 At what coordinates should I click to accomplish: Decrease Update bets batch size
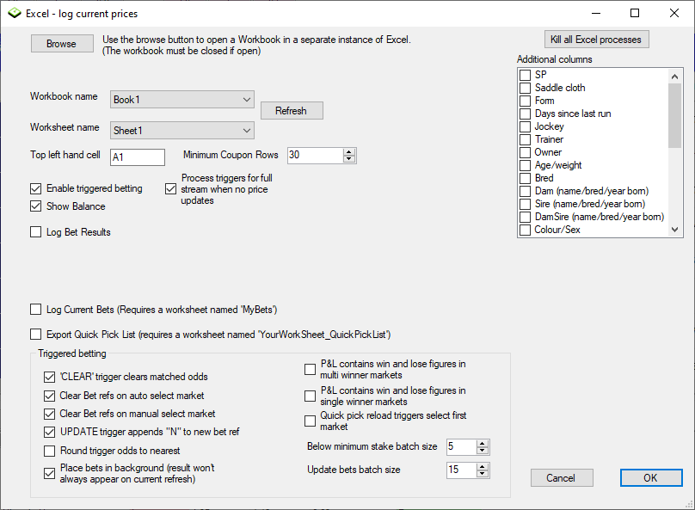(483, 474)
